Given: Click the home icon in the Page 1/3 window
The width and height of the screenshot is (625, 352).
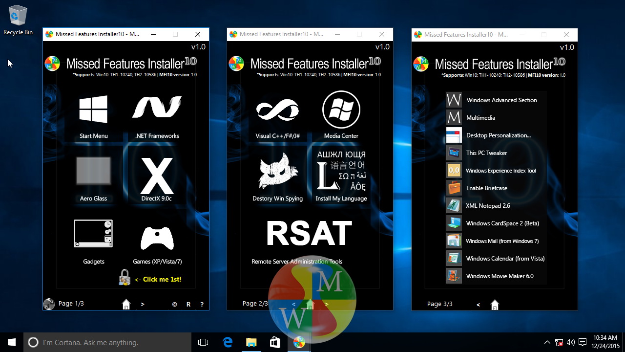Looking at the screenshot, I should tap(126, 304).
